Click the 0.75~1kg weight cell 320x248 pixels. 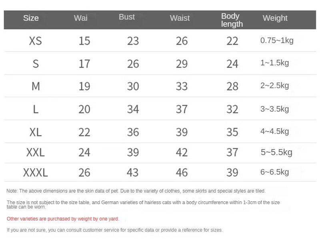click(x=277, y=40)
